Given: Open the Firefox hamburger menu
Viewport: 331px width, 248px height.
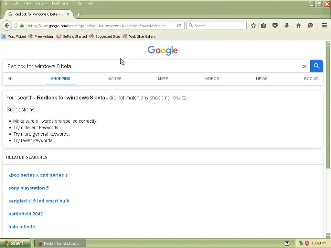Looking at the screenshot, I should point(324,26).
